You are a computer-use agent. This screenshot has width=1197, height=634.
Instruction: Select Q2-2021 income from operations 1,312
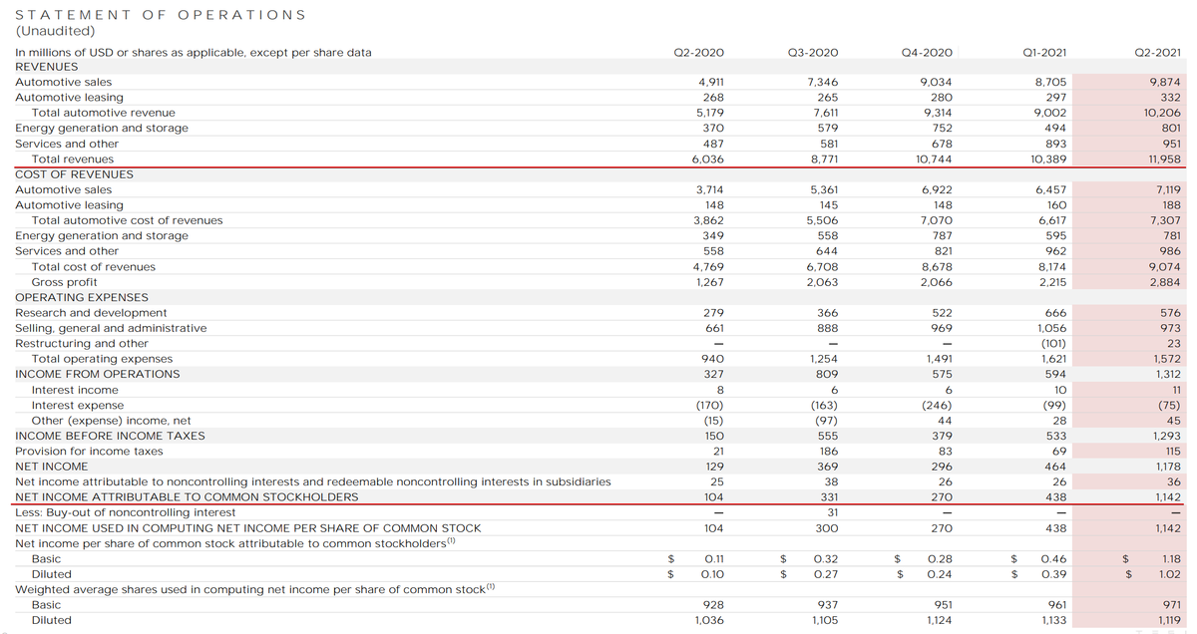click(x=1167, y=374)
